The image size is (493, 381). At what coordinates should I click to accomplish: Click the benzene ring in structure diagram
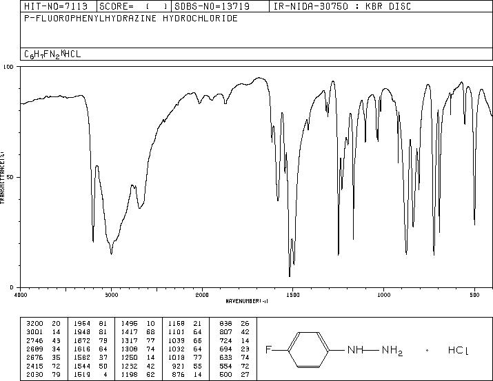pyautogui.click(x=309, y=349)
